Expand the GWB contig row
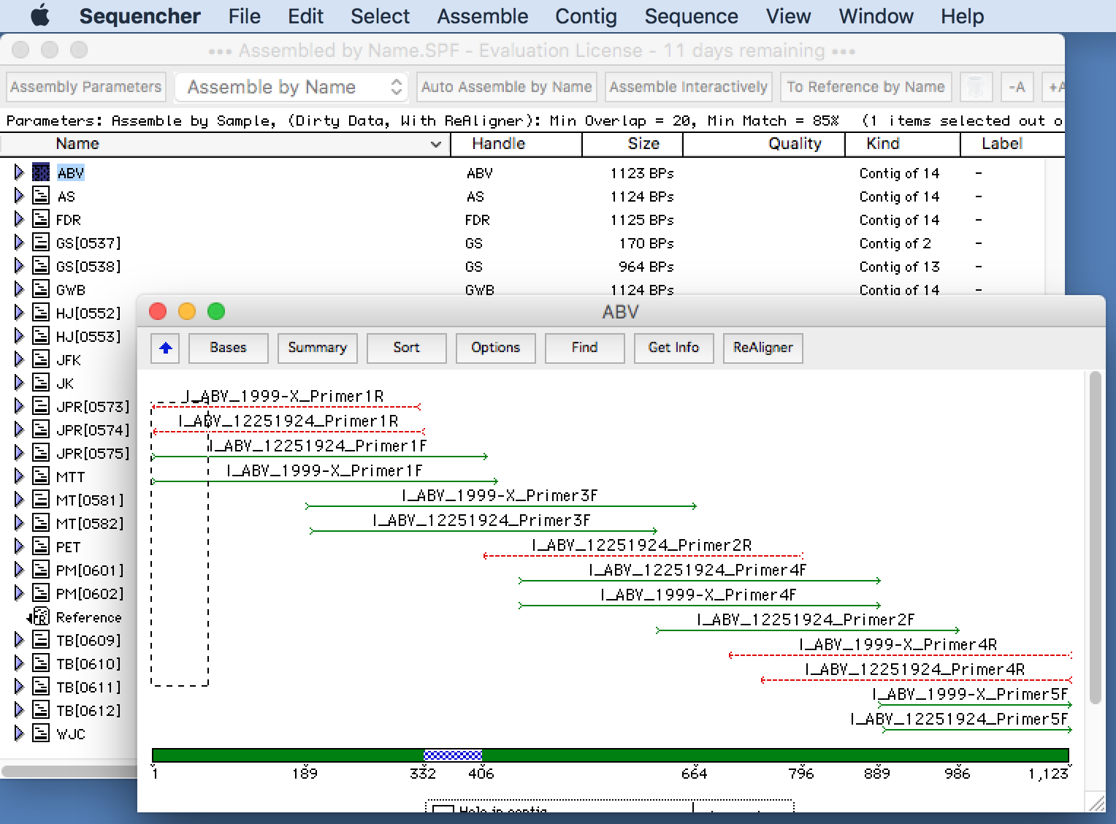 pos(19,289)
